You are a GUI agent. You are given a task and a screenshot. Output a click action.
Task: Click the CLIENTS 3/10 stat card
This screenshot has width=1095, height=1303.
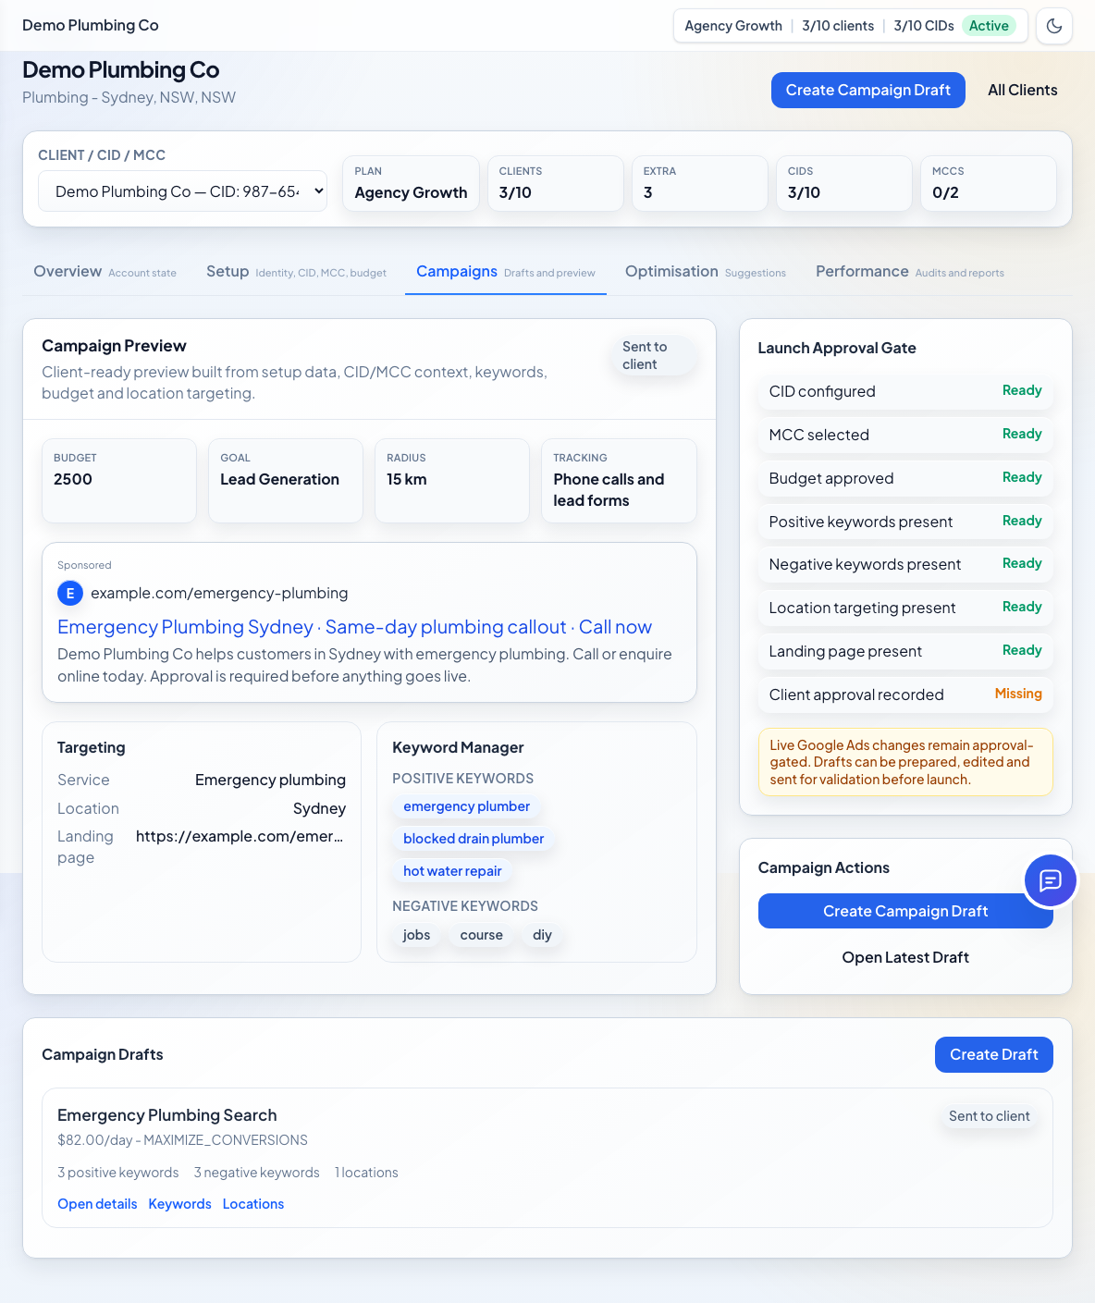point(556,183)
